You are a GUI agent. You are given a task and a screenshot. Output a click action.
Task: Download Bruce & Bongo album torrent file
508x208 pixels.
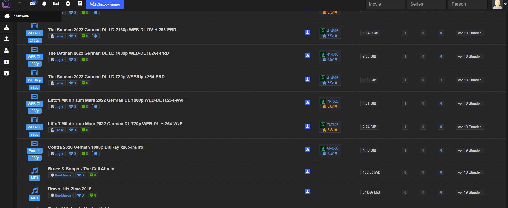click(x=308, y=171)
